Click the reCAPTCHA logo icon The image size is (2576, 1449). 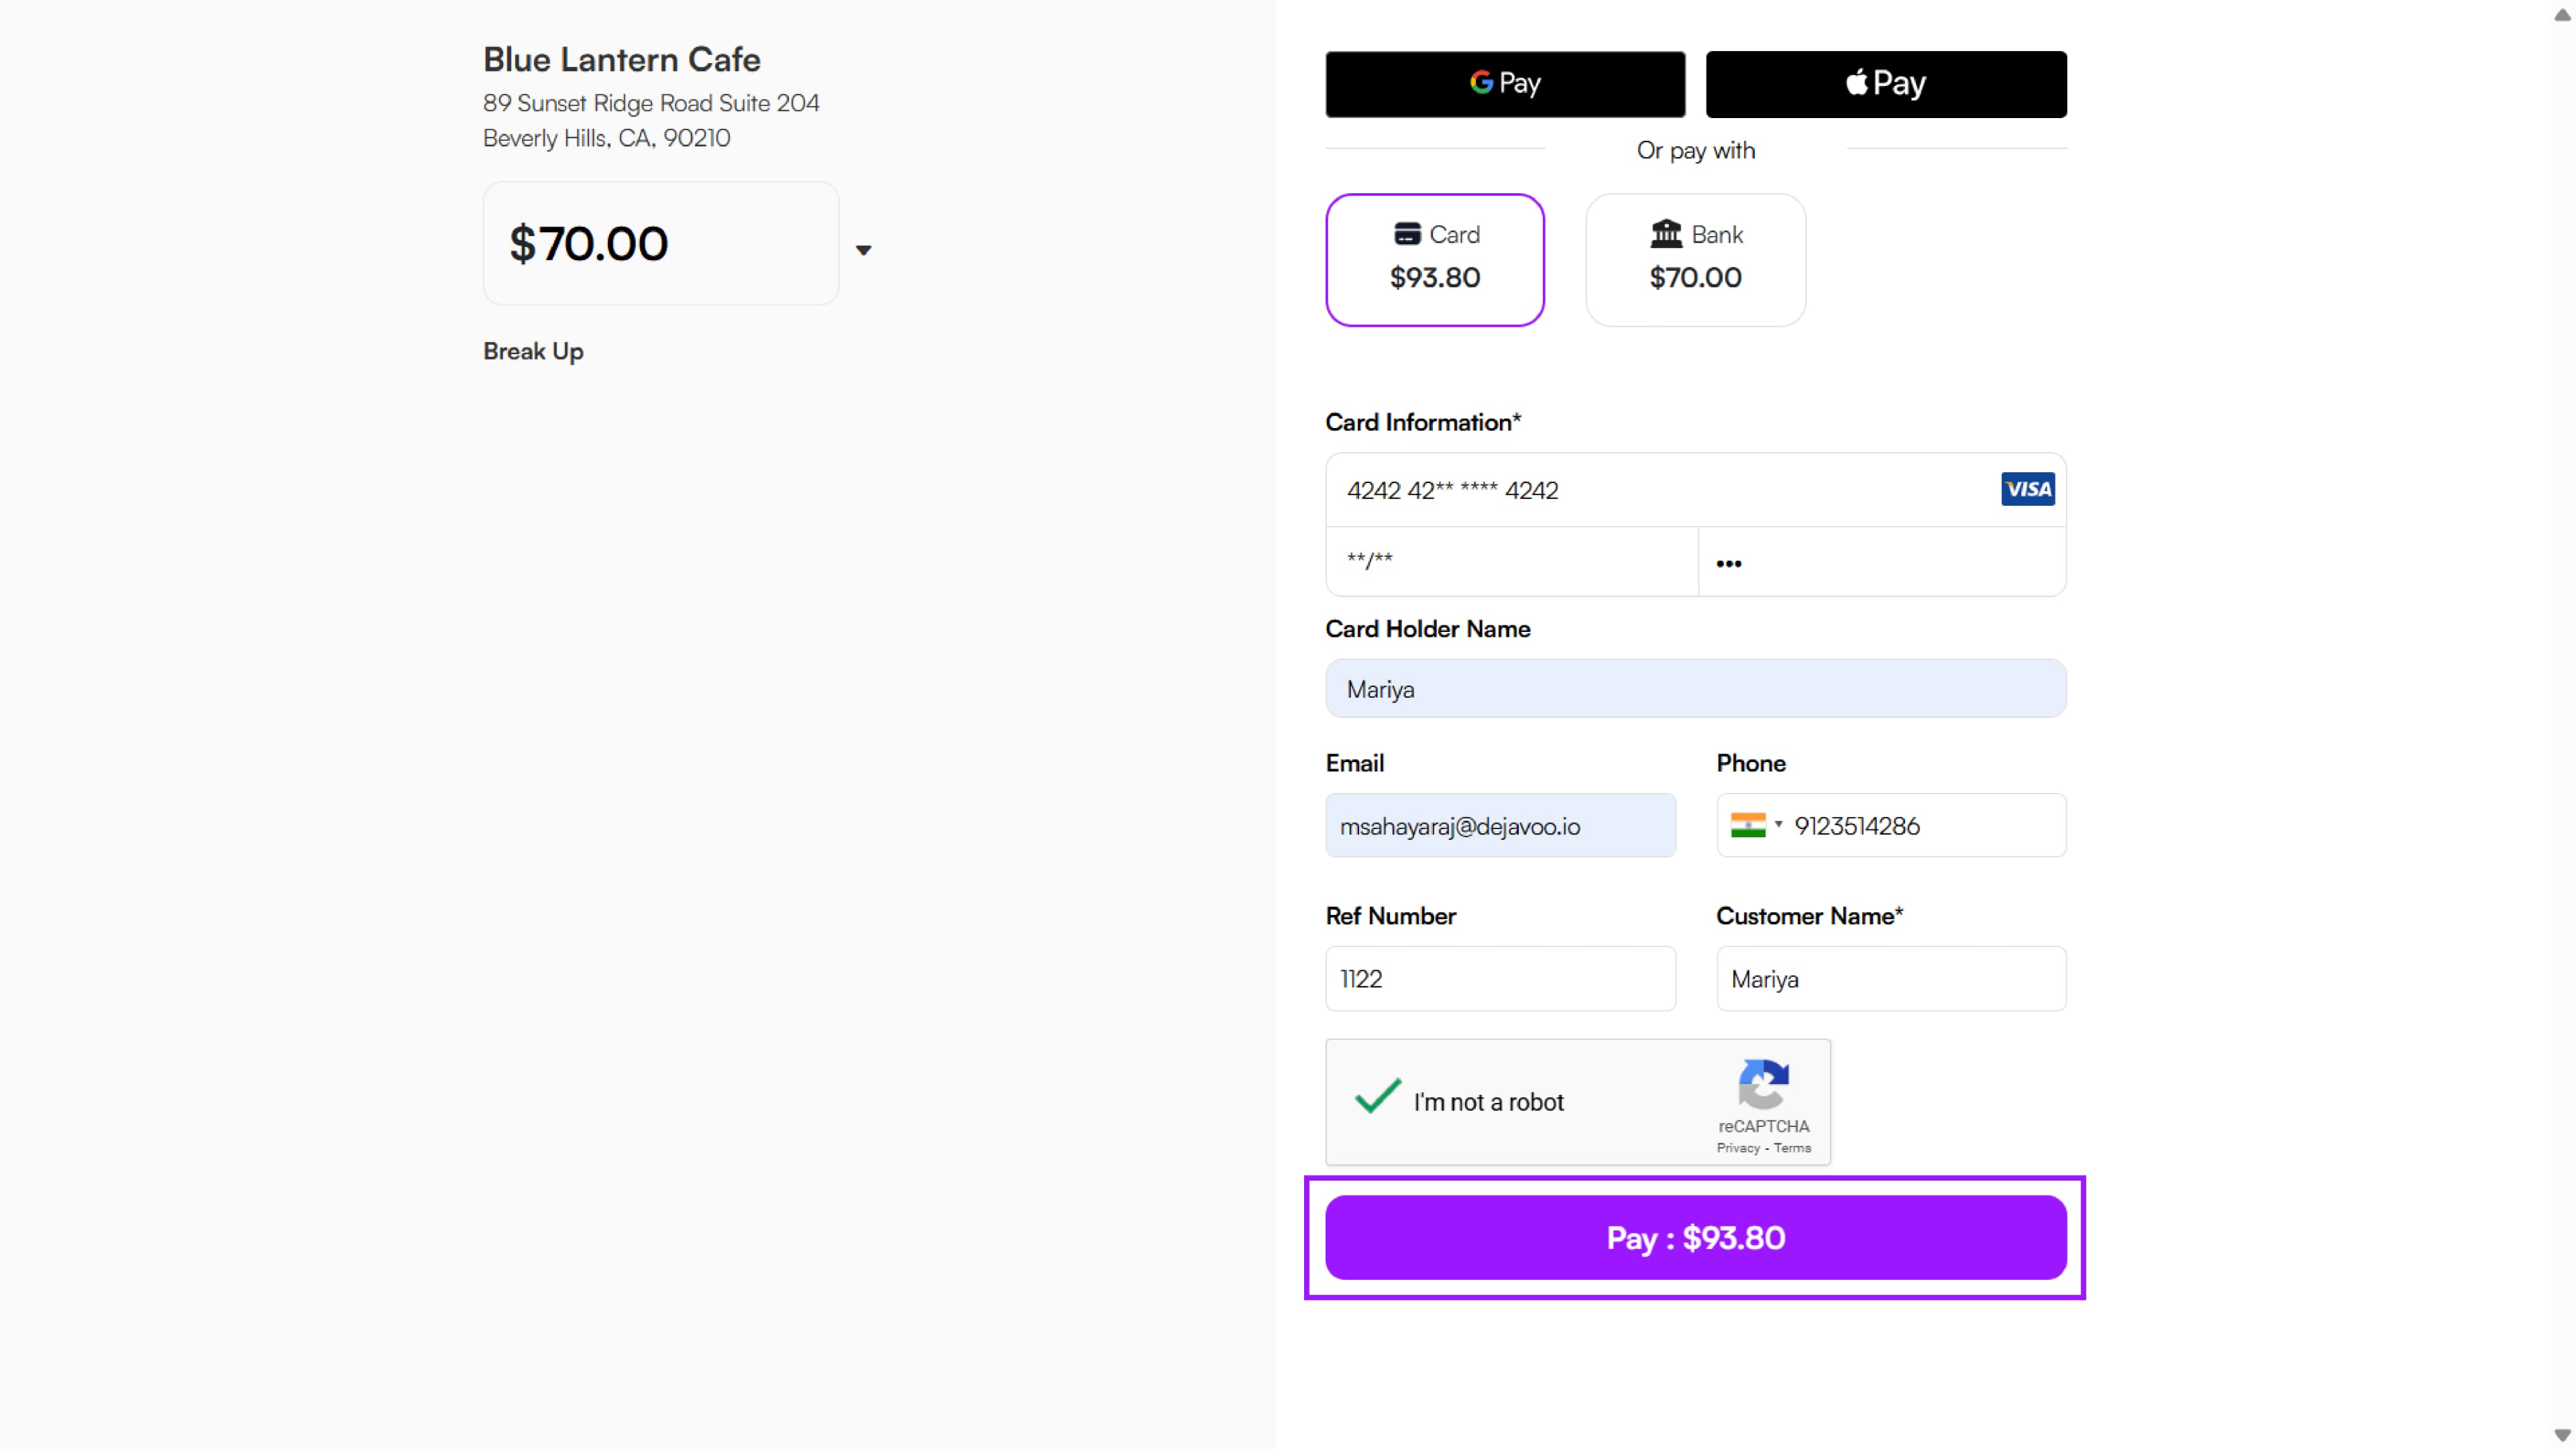coord(1763,1084)
